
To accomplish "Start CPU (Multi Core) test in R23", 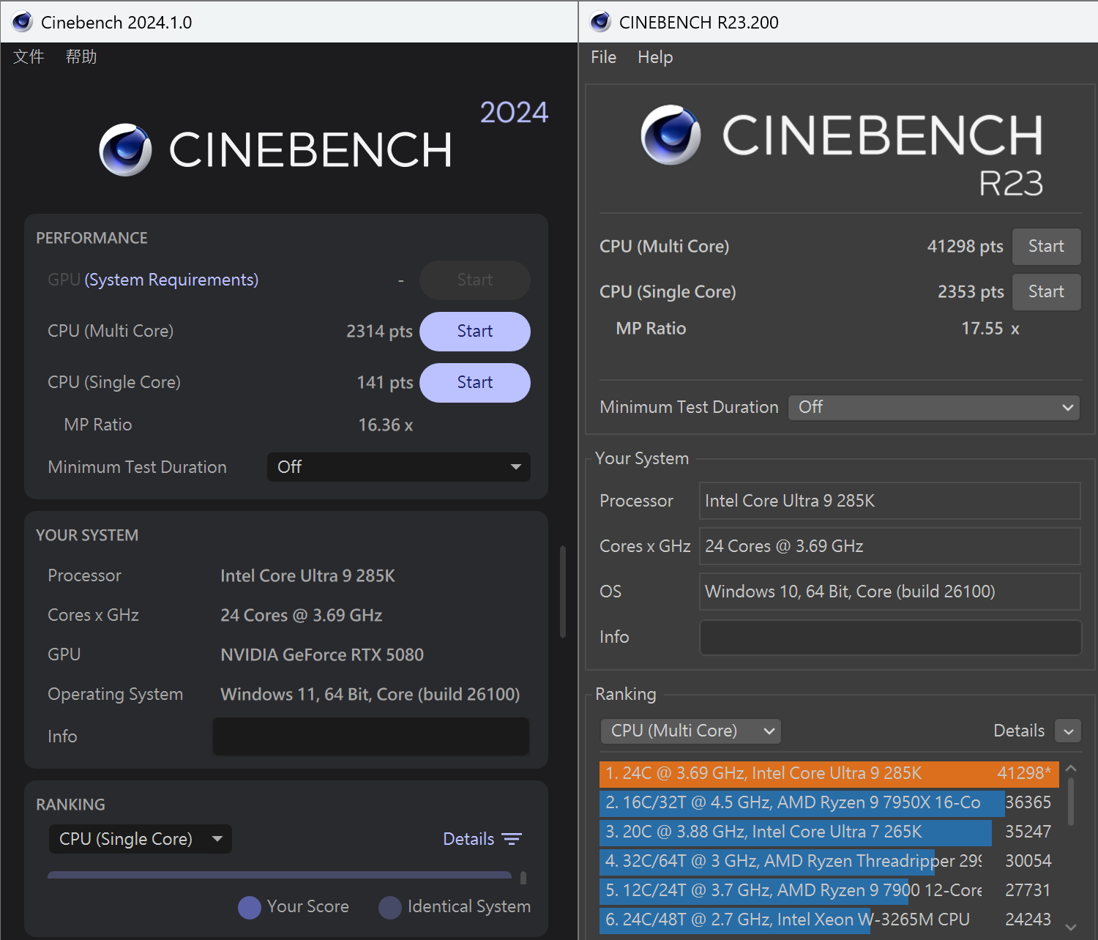I will coord(1046,247).
